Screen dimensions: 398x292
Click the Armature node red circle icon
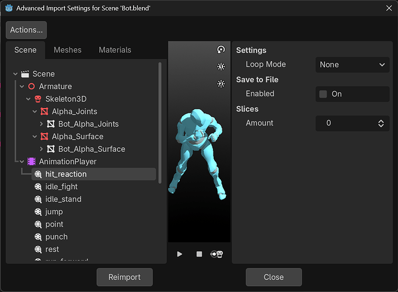click(x=32, y=86)
